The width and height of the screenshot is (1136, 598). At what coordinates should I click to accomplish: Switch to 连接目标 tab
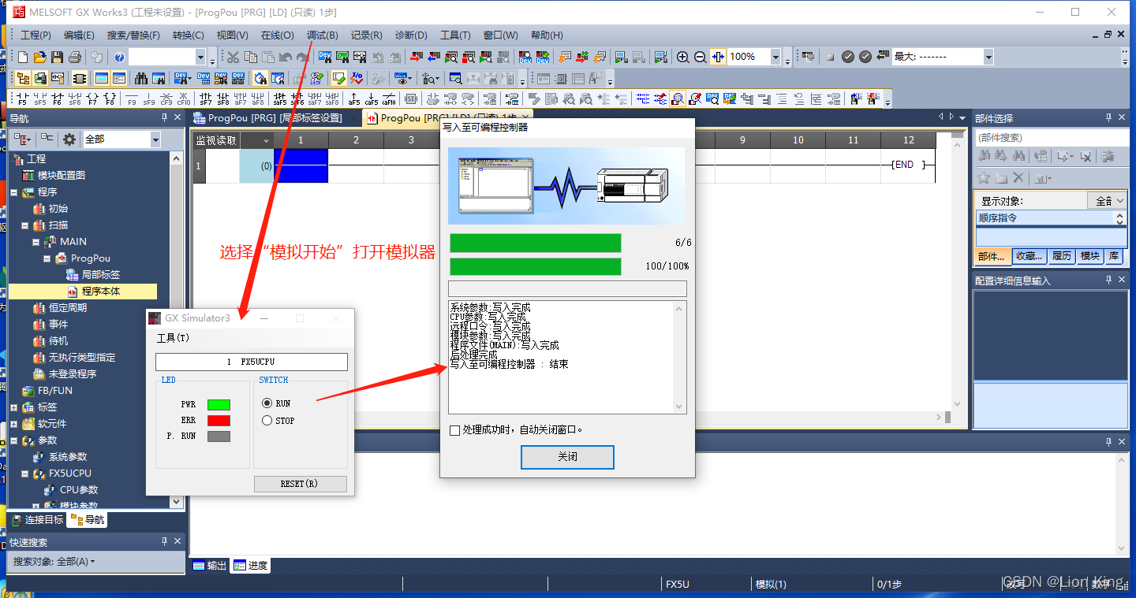tap(37, 520)
